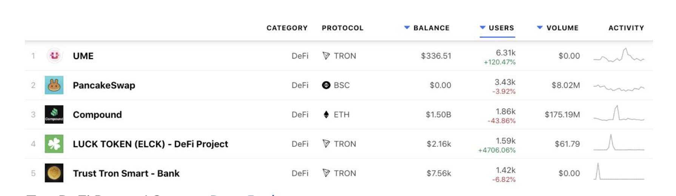This screenshot has width=676, height=196.
Task: Open the PancakeSwap dapp link
Action: [x=104, y=85]
